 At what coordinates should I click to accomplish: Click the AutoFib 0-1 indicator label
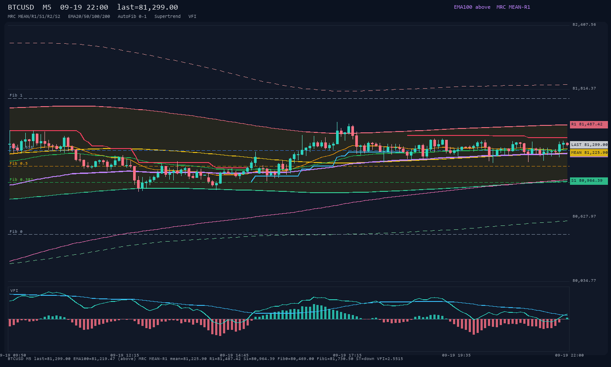click(x=132, y=16)
